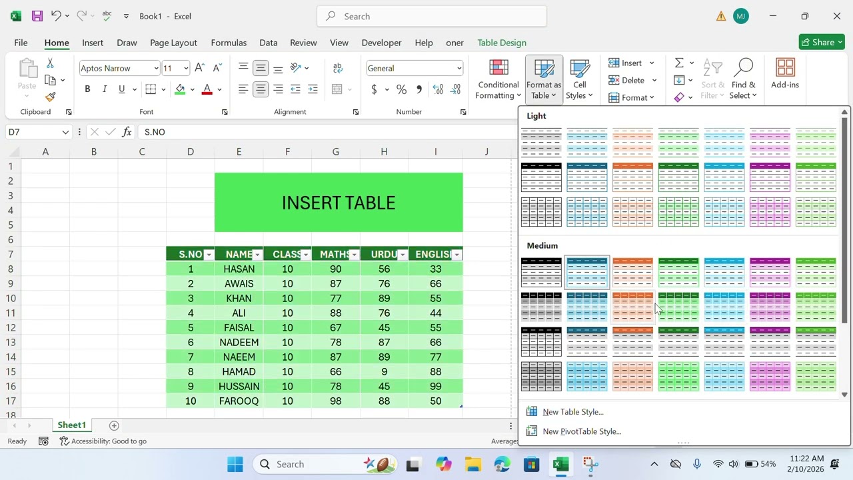Viewport: 853px width, 480px height.
Task: Click Accessibility: Good to go status
Action: [103, 441]
